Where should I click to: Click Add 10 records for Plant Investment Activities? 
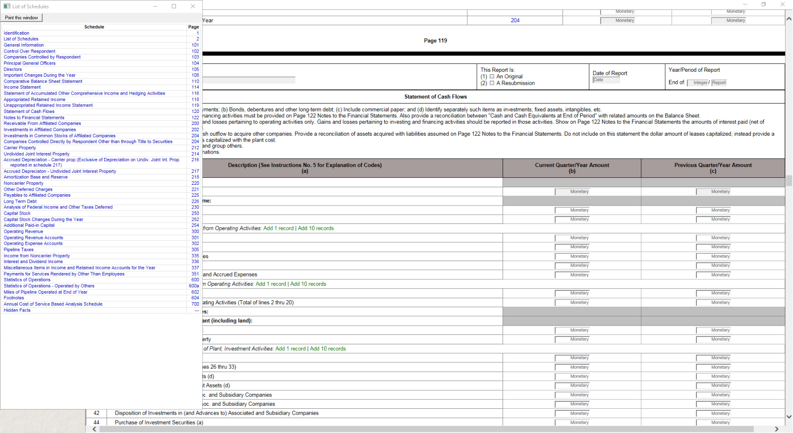click(x=328, y=349)
